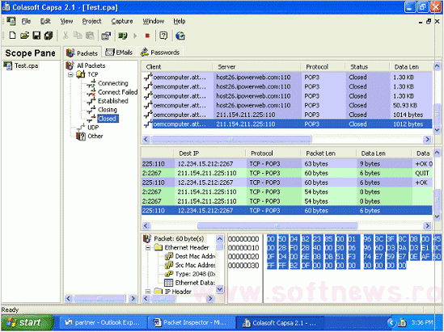Select the Connecting tree item
Viewport: 444px width, 332px height.
pos(112,83)
